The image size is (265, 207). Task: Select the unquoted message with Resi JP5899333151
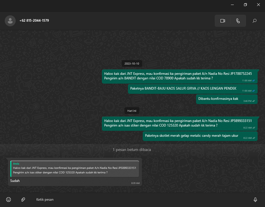(180, 124)
